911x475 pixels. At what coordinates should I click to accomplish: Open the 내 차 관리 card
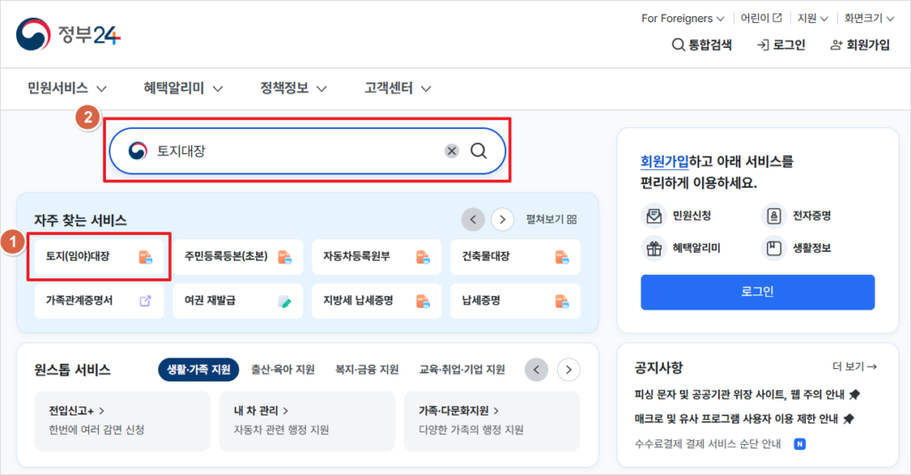pos(307,421)
